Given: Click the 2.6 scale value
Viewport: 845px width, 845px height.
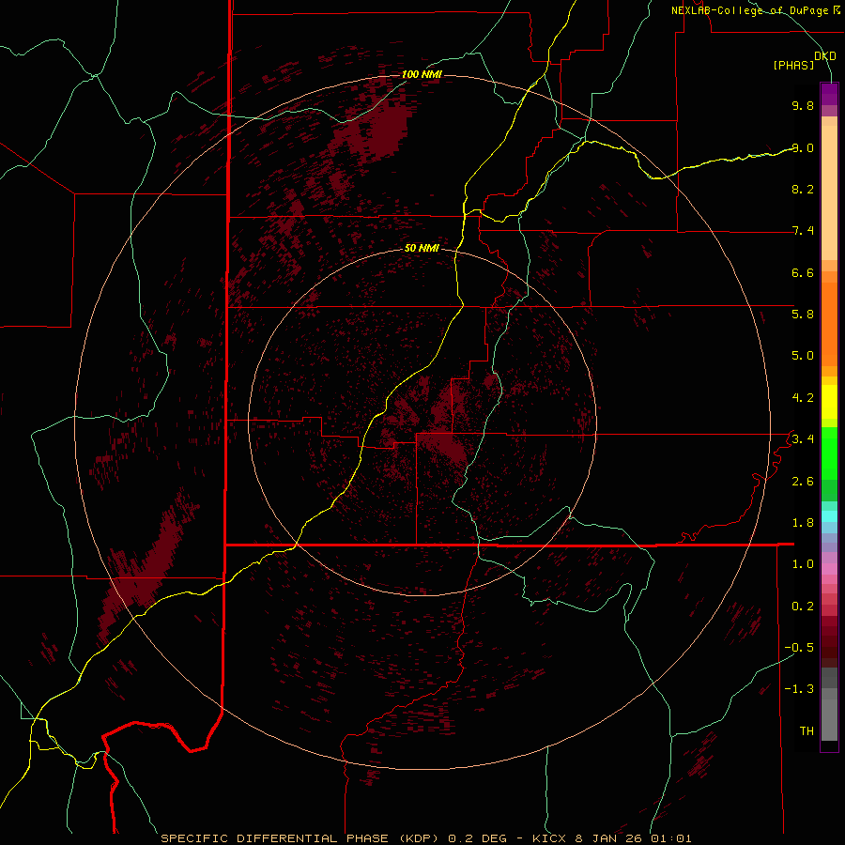Looking at the screenshot, I should click(803, 482).
